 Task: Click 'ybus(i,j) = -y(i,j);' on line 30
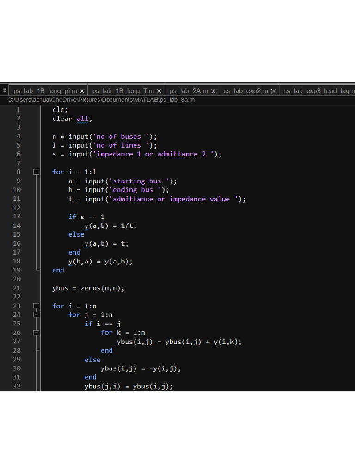(141, 368)
